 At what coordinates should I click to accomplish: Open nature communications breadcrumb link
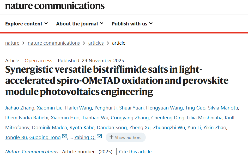pyautogui.click(x=54, y=43)
